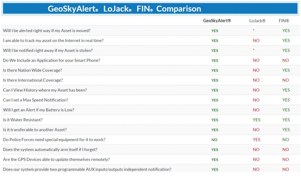Select the GPS Devices update remotely question
This screenshot has height=176, width=301.
56,160
